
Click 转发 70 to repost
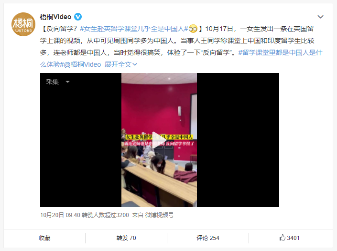point(126,238)
